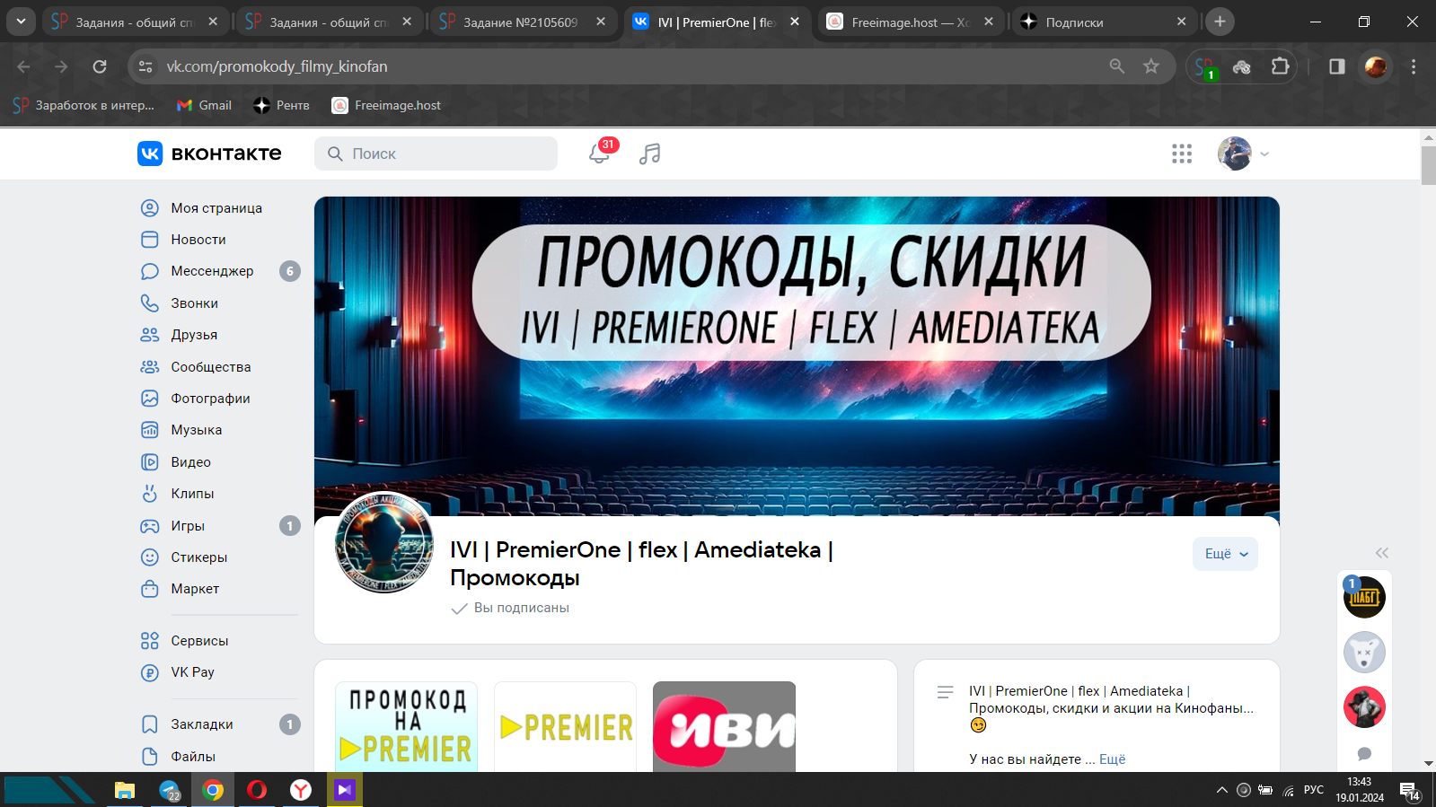Click the zoom magnifier in address bar
Image resolution: width=1436 pixels, height=807 pixels.
point(1117,66)
